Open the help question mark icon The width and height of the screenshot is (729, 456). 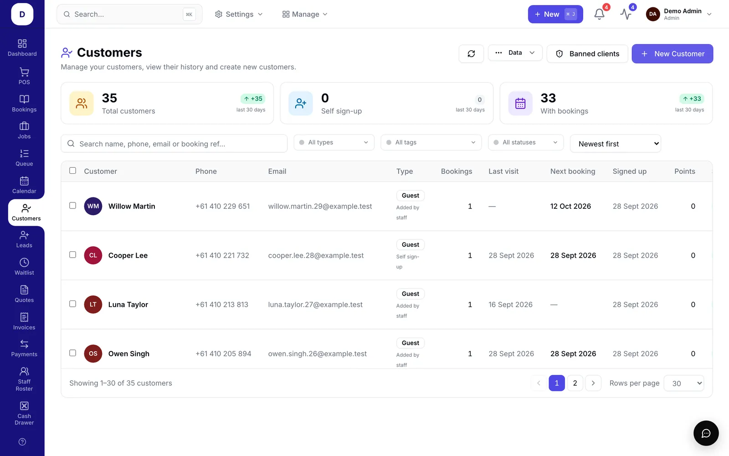pyautogui.click(x=22, y=442)
